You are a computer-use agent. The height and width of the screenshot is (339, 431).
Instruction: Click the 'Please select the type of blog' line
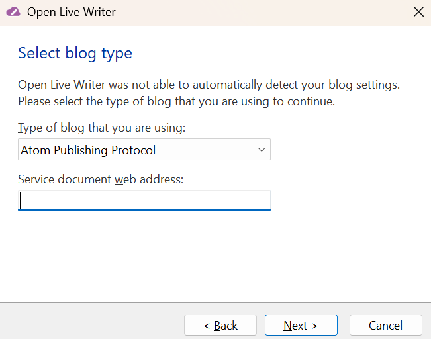176,101
